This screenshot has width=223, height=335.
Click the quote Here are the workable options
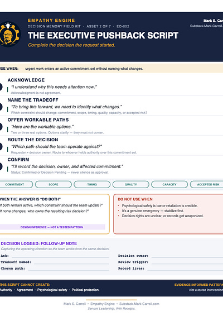point(42,127)
